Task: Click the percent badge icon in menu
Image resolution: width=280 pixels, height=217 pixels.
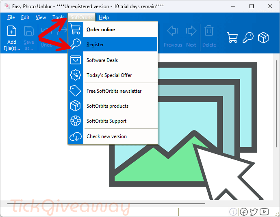Action: [x=75, y=75]
